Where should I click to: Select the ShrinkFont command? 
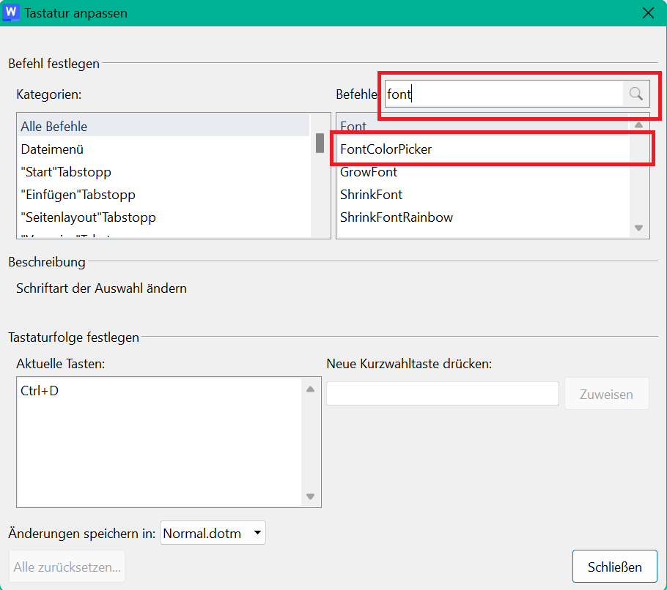tap(371, 195)
